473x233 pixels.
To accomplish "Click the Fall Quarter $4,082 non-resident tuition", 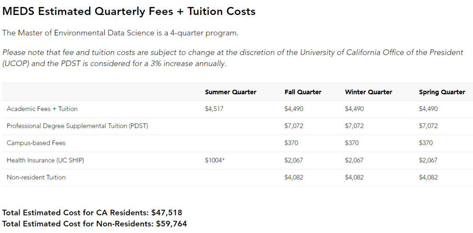I will point(293,177).
